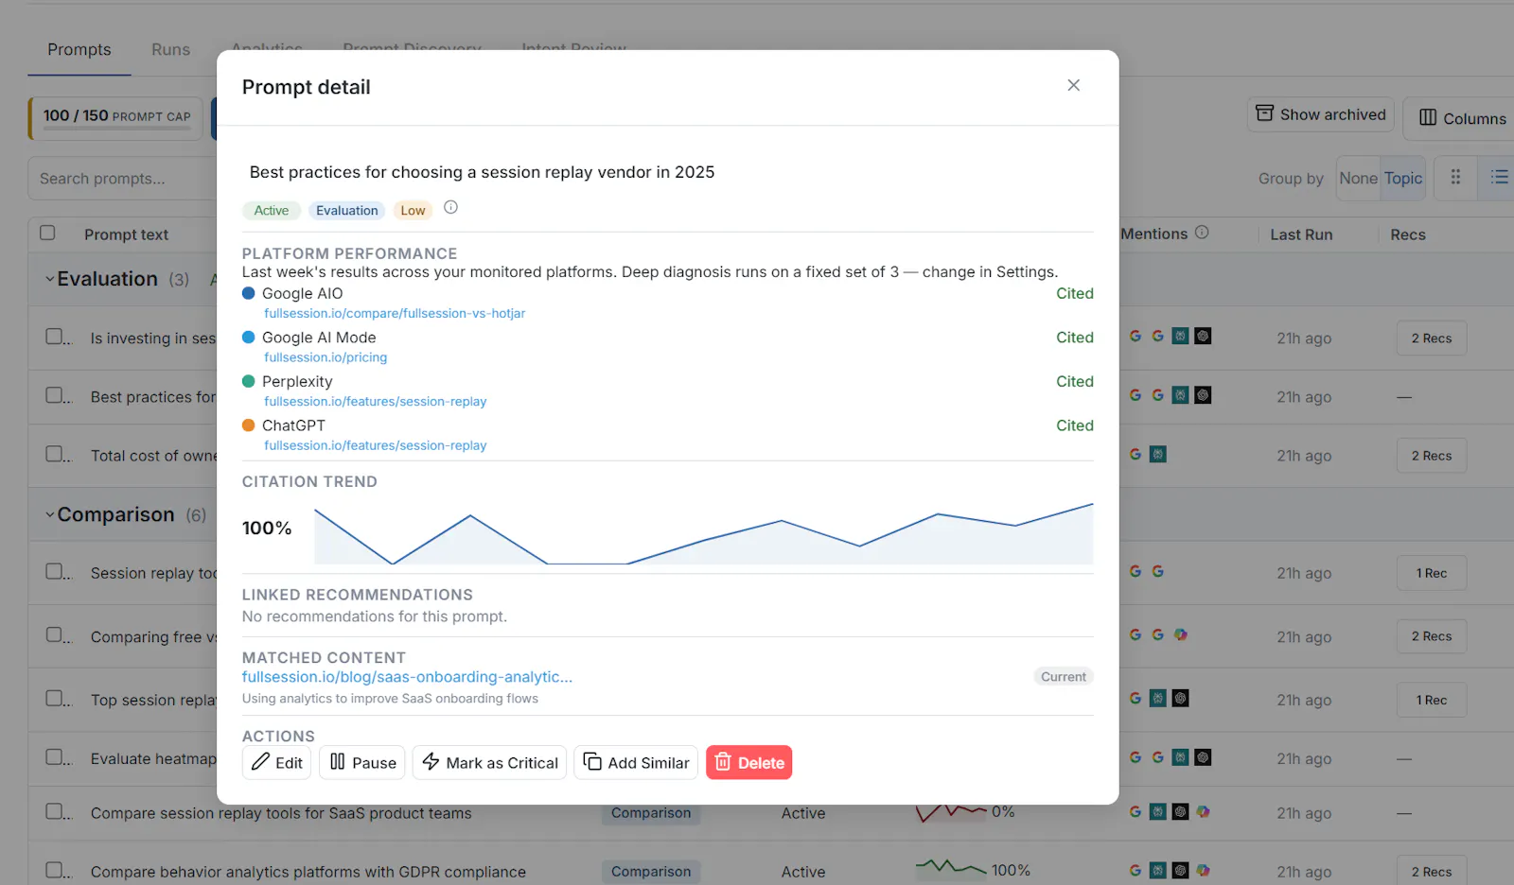
Task: Switch to the list view icon
Action: pyautogui.click(x=1499, y=177)
